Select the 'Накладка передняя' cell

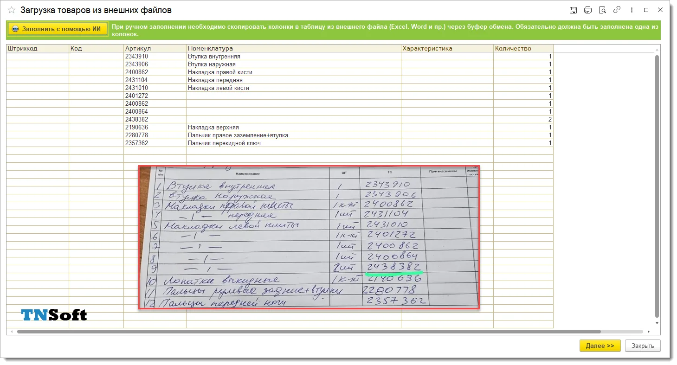point(294,80)
